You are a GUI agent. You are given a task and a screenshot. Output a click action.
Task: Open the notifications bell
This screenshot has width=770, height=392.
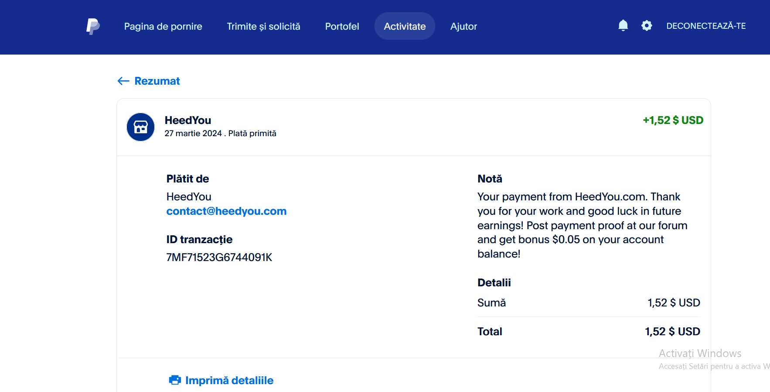coord(623,26)
